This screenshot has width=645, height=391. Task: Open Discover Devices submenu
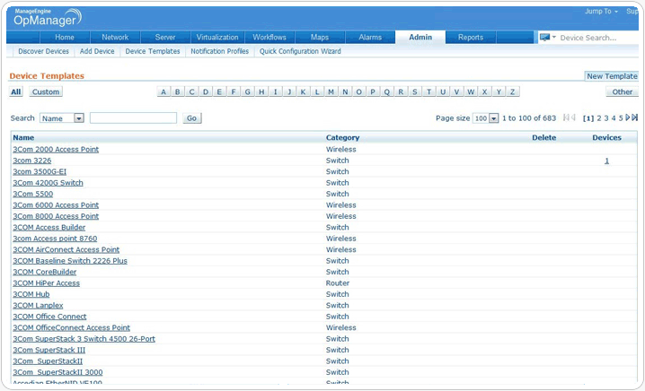[x=44, y=51]
